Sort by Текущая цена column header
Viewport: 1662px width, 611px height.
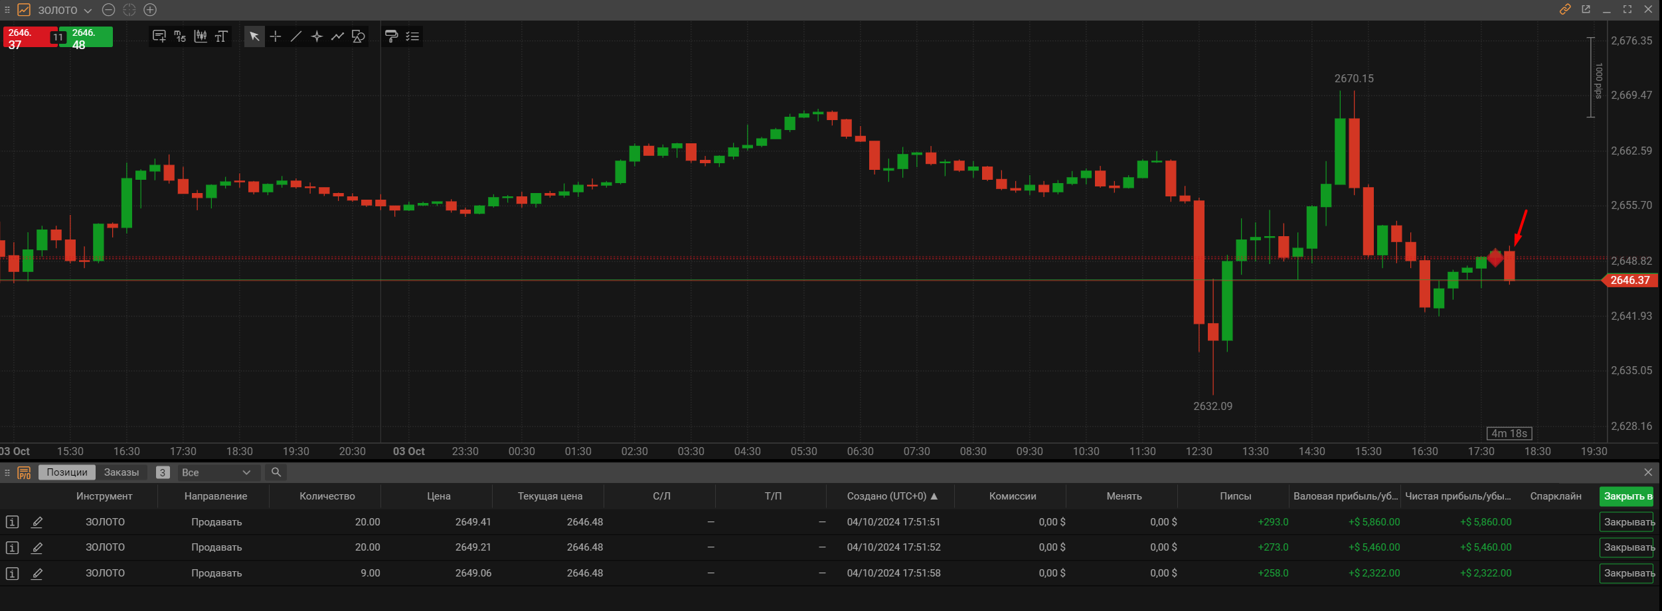point(550,496)
